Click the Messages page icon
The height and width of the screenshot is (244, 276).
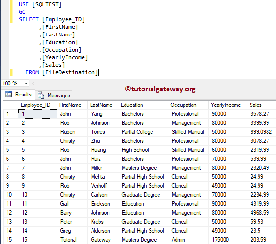[41, 95]
